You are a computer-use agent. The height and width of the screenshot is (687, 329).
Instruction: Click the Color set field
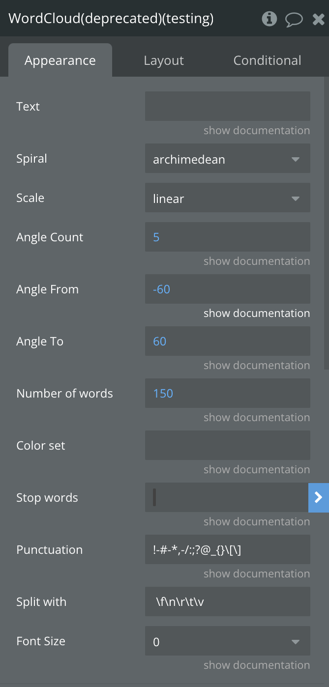(228, 445)
